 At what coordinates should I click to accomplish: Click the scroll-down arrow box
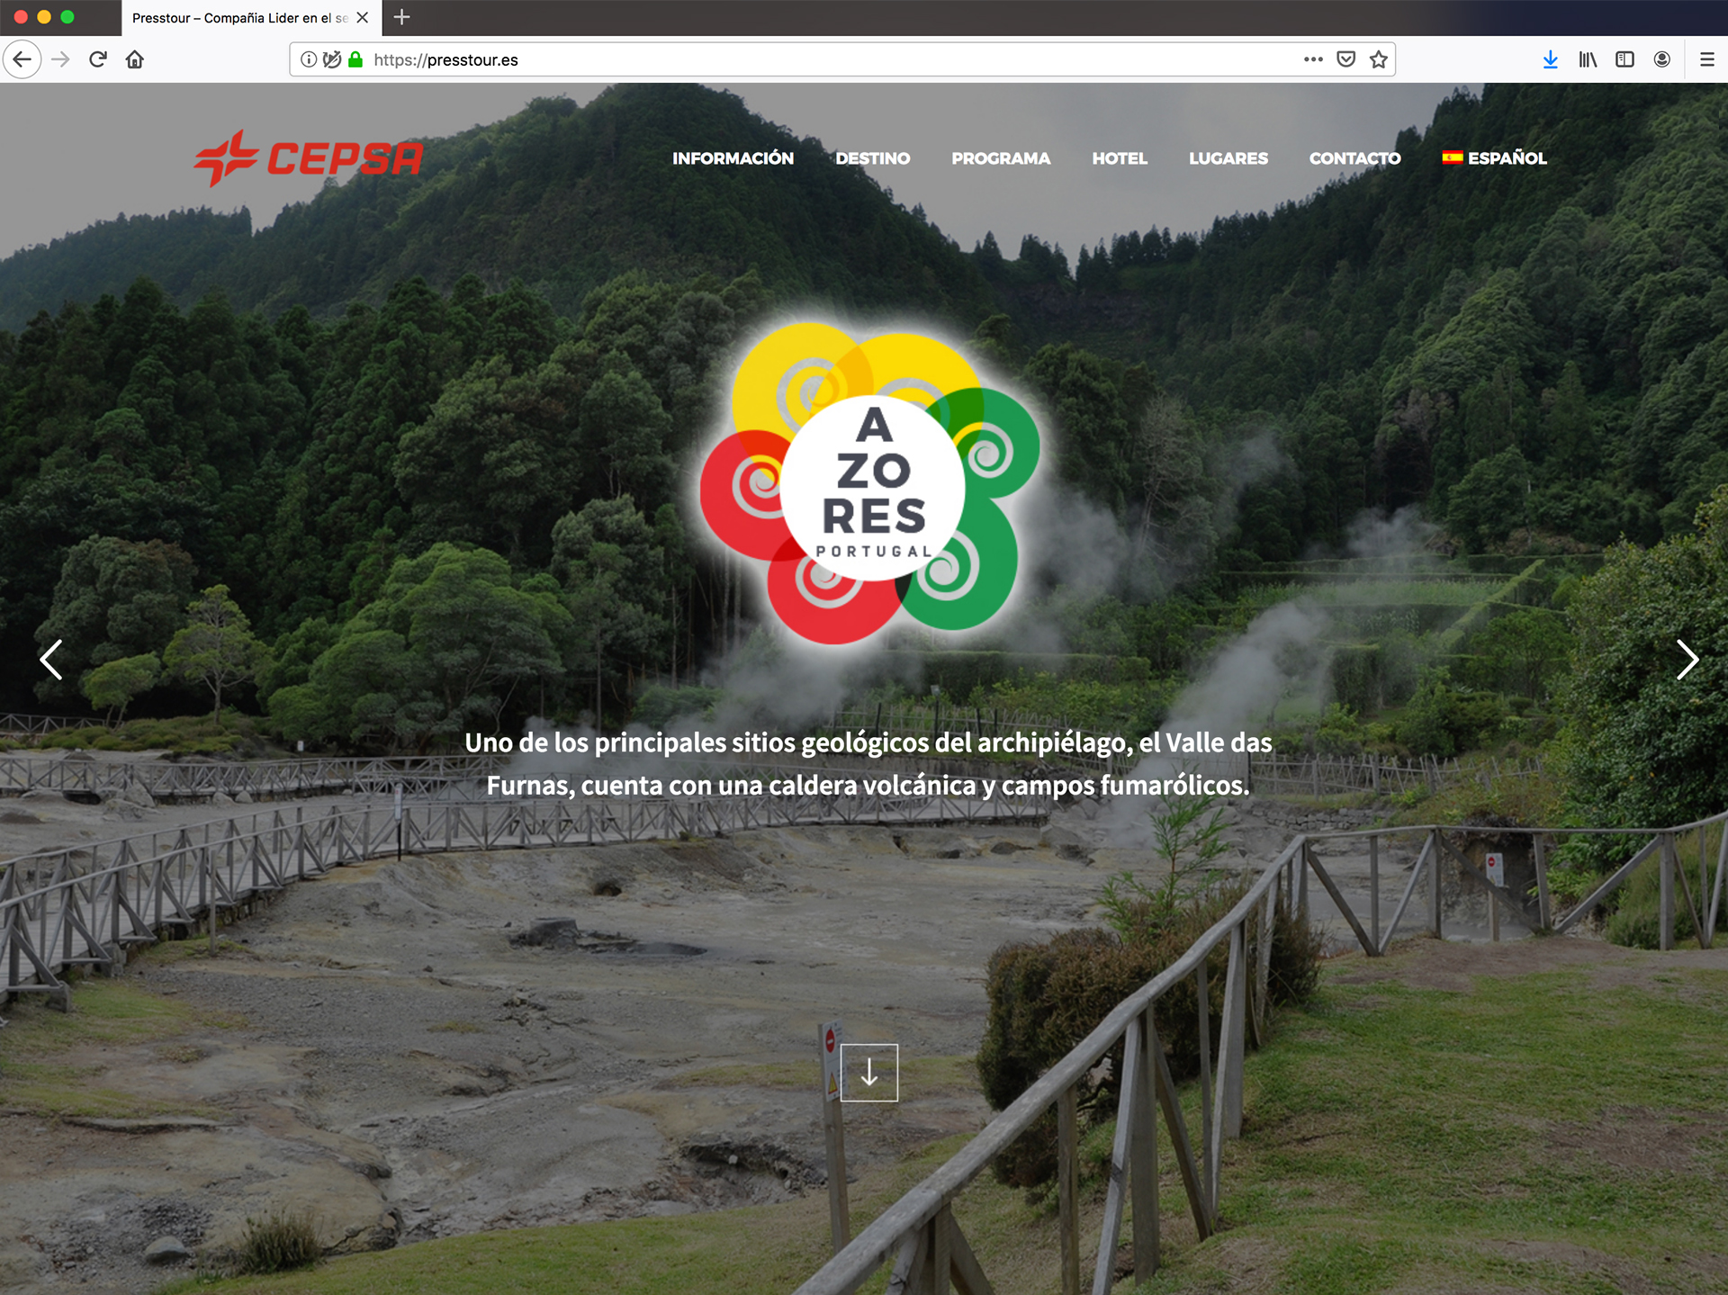[x=868, y=1072]
